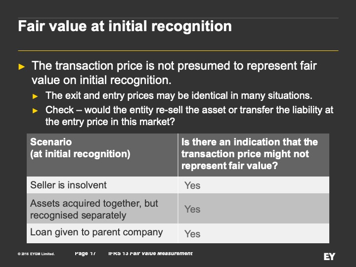Select the Loan given to parent company cell
This screenshot has height=267, width=356.
[x=102, y=233]
